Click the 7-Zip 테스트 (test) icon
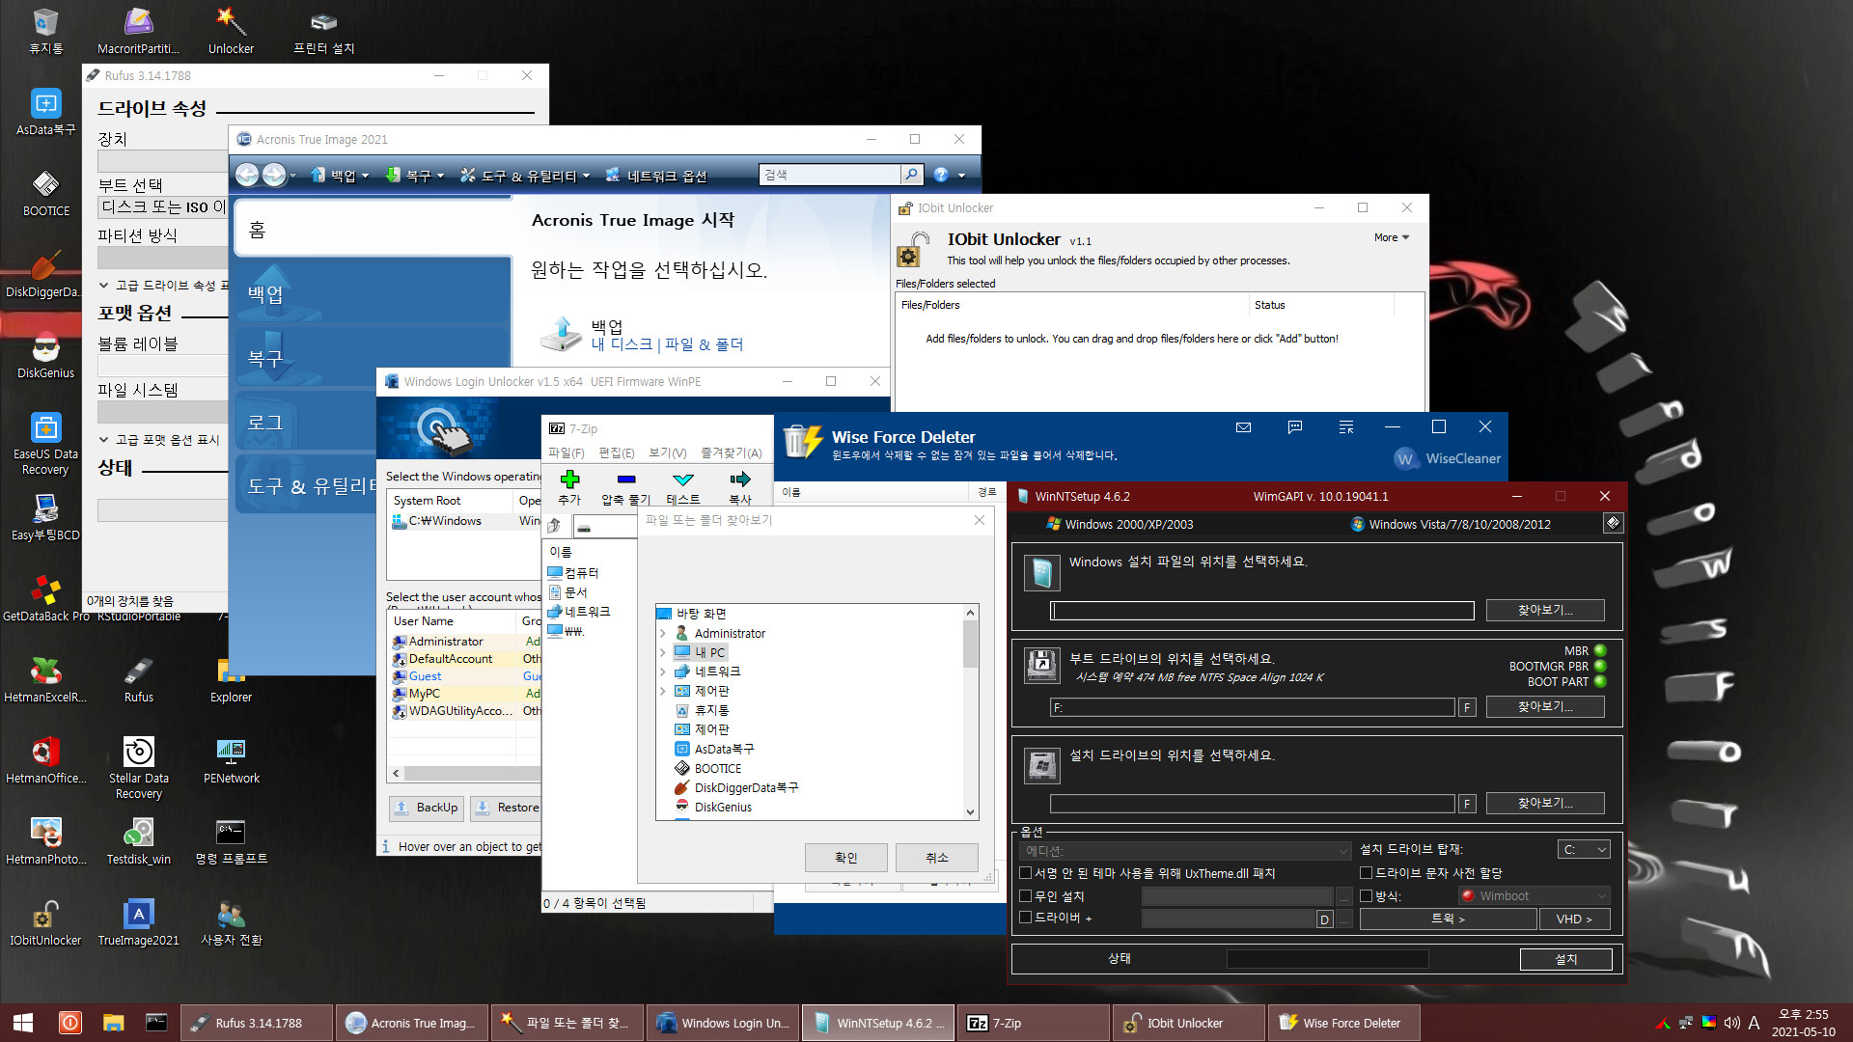The width and height of the screenshot is (1853, 1042). [682, 487]
